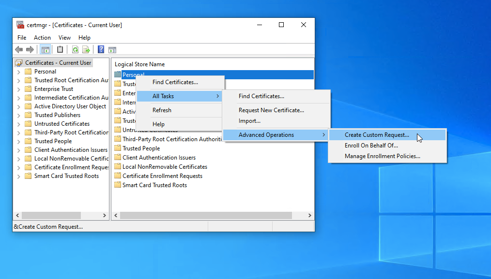Open the View menu
This screenshot has width=491, height=279.
pos(64,37)
